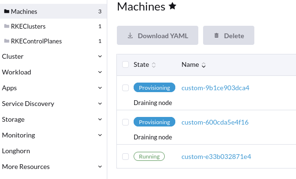The width and height of the screenshot is (296, 179).
Task: Select Machines in the sidebar
Action: (53, 11)
